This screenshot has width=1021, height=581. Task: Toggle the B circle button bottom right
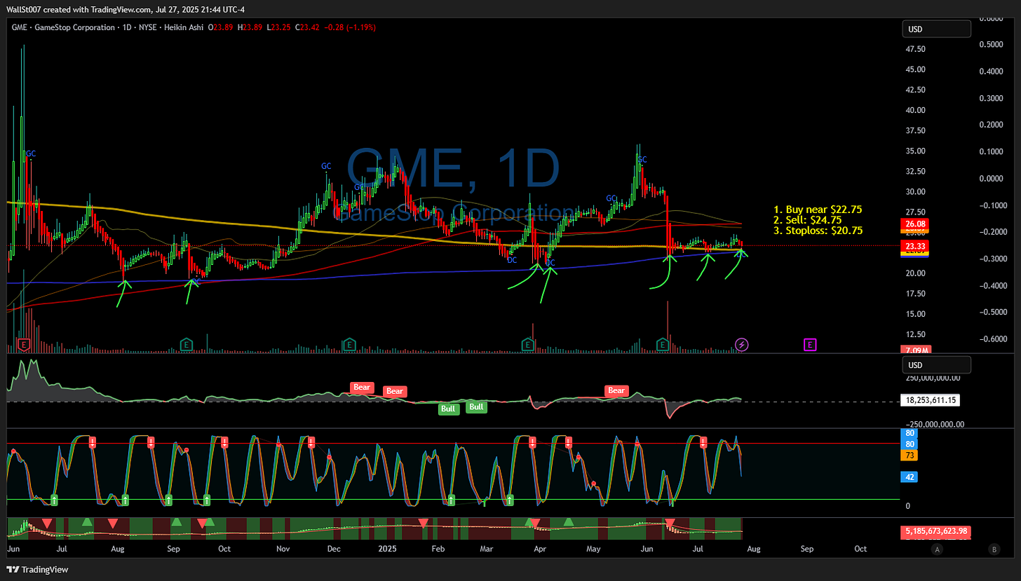coord(994,550)
